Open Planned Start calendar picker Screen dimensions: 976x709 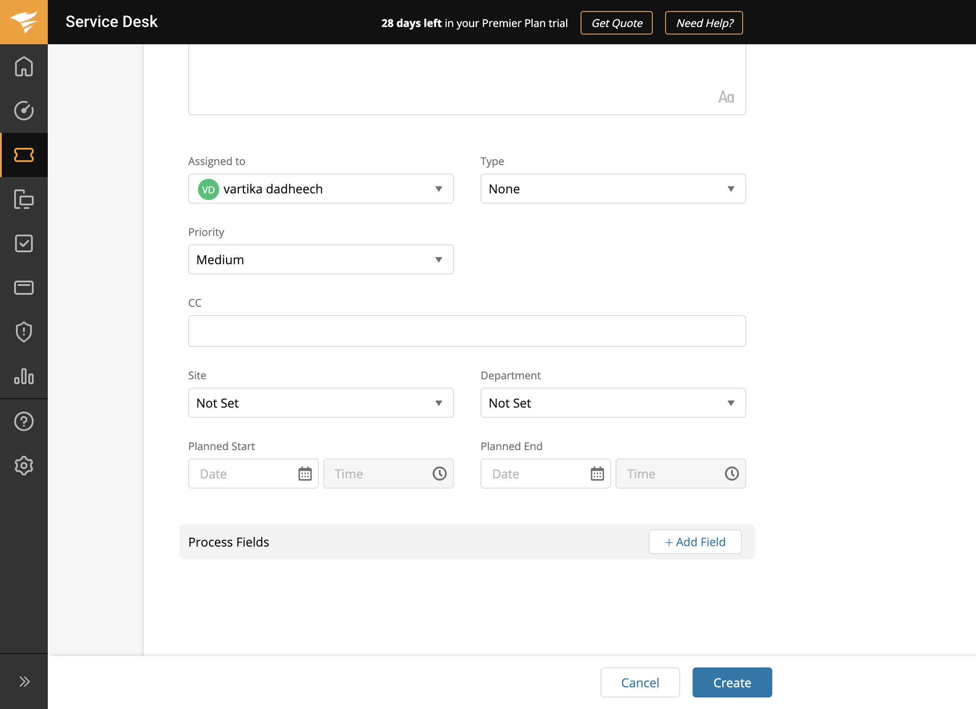click(x=305, y=474)
